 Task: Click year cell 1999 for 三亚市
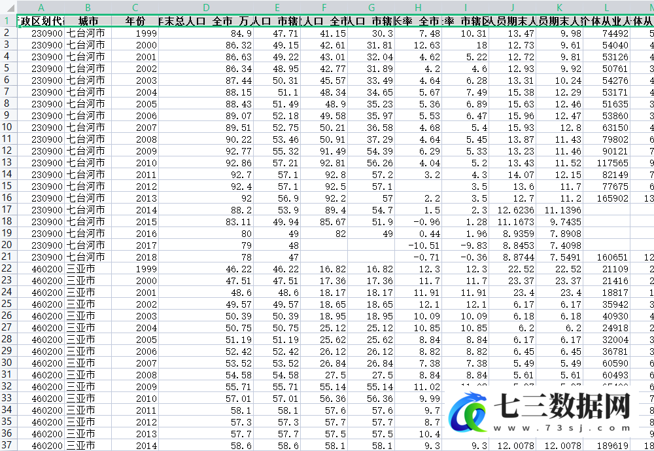(x=135, y=269)
